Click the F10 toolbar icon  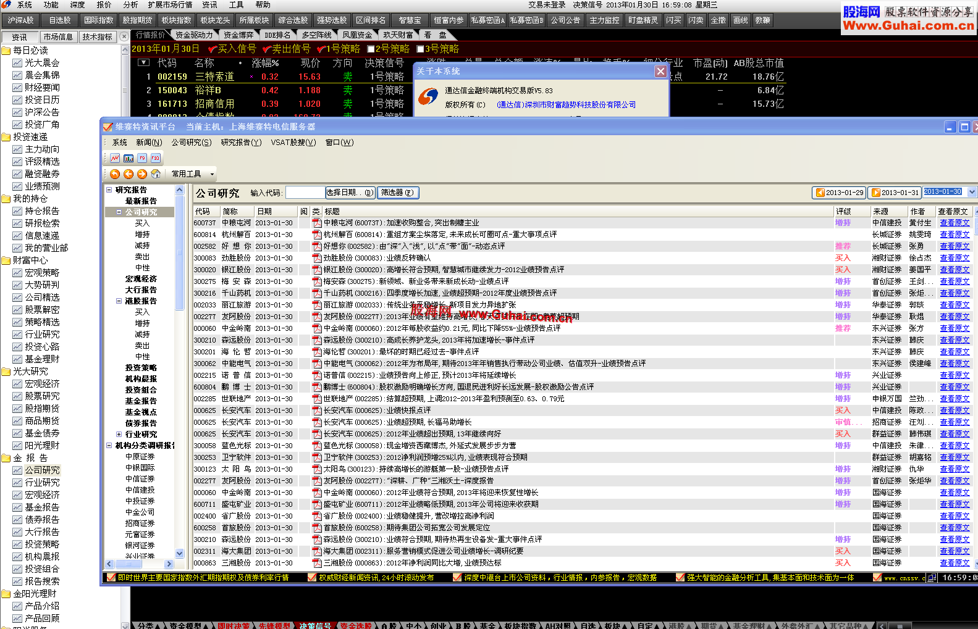(x=156, y=158)
